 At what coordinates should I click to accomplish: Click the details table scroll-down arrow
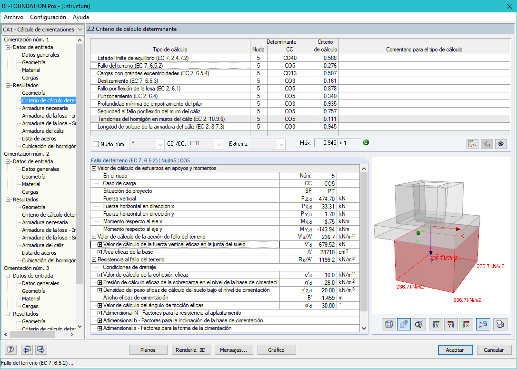[x=364, y=328]
